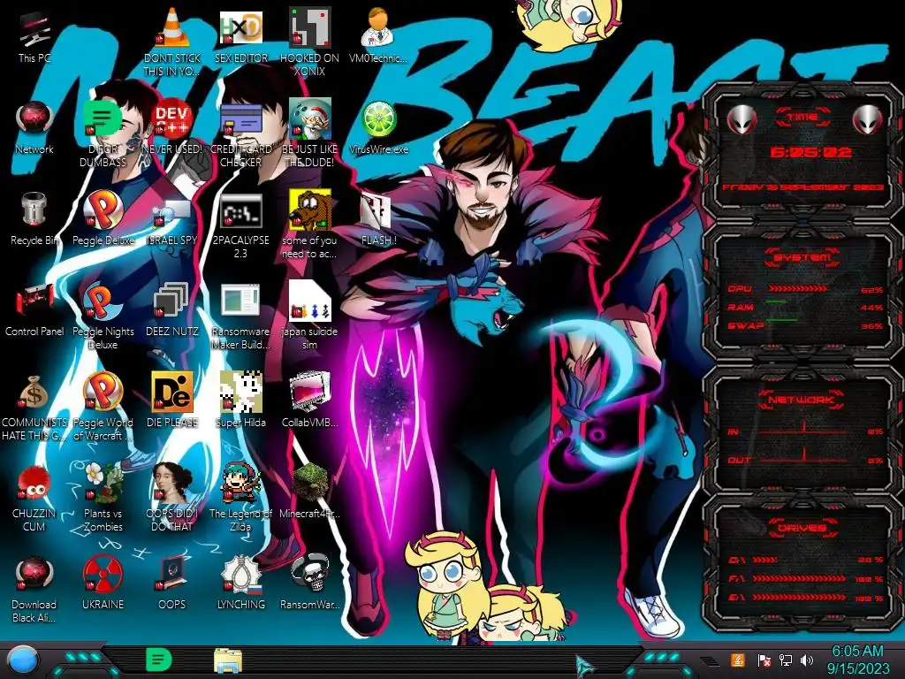The width and height of the screenshot is (905, 679).
Task: Click the F:\ drive usage bar
Action: pyautogui.click(x=799, y=578)
